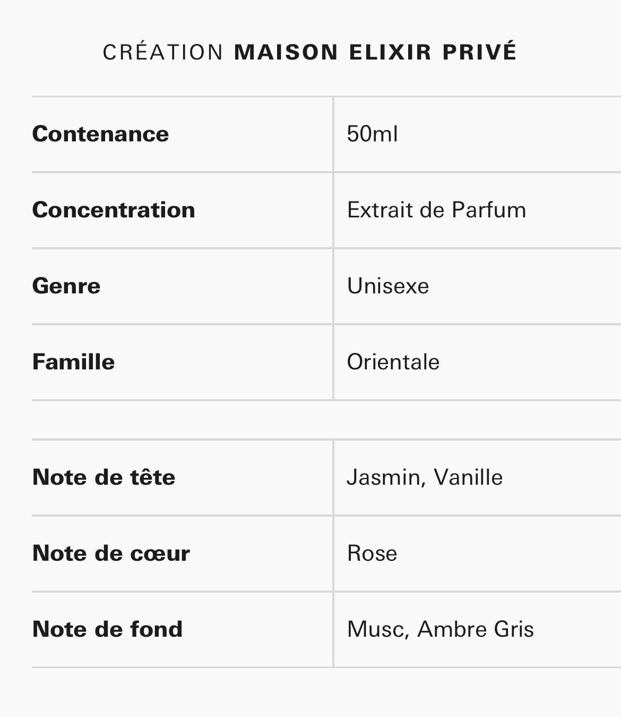Select the Unisexe value

388,286
